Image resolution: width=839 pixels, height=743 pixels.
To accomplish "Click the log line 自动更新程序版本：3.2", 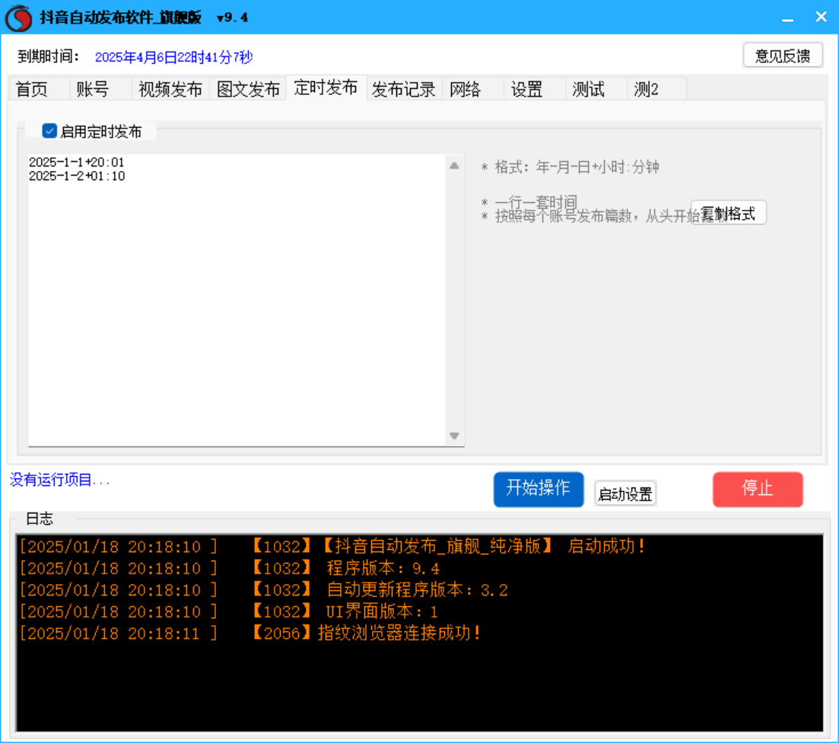I will click(264, 590).
